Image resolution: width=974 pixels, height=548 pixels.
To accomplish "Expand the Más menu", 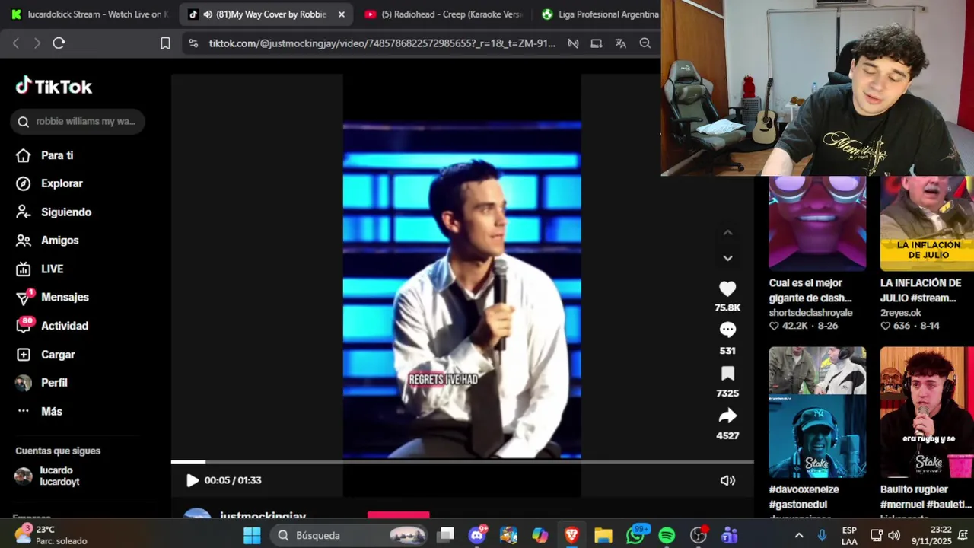I will pos(39,412).
